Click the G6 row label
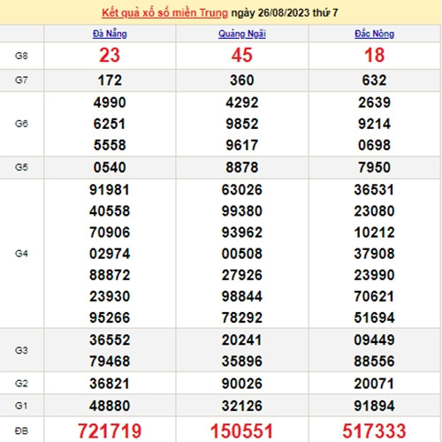 pos(21,124)
